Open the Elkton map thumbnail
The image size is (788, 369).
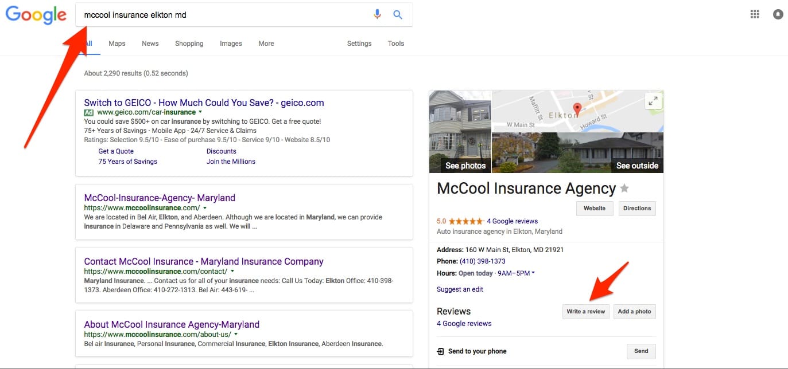pyautogui.click(x=578, y=111)
